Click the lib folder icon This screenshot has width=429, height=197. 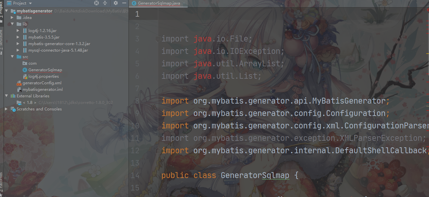click(x=19, y=24)
